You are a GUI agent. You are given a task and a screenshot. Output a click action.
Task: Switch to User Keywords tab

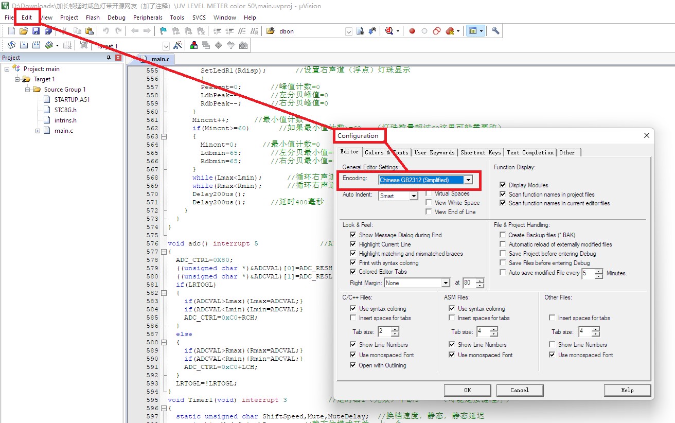click(435, 152)
